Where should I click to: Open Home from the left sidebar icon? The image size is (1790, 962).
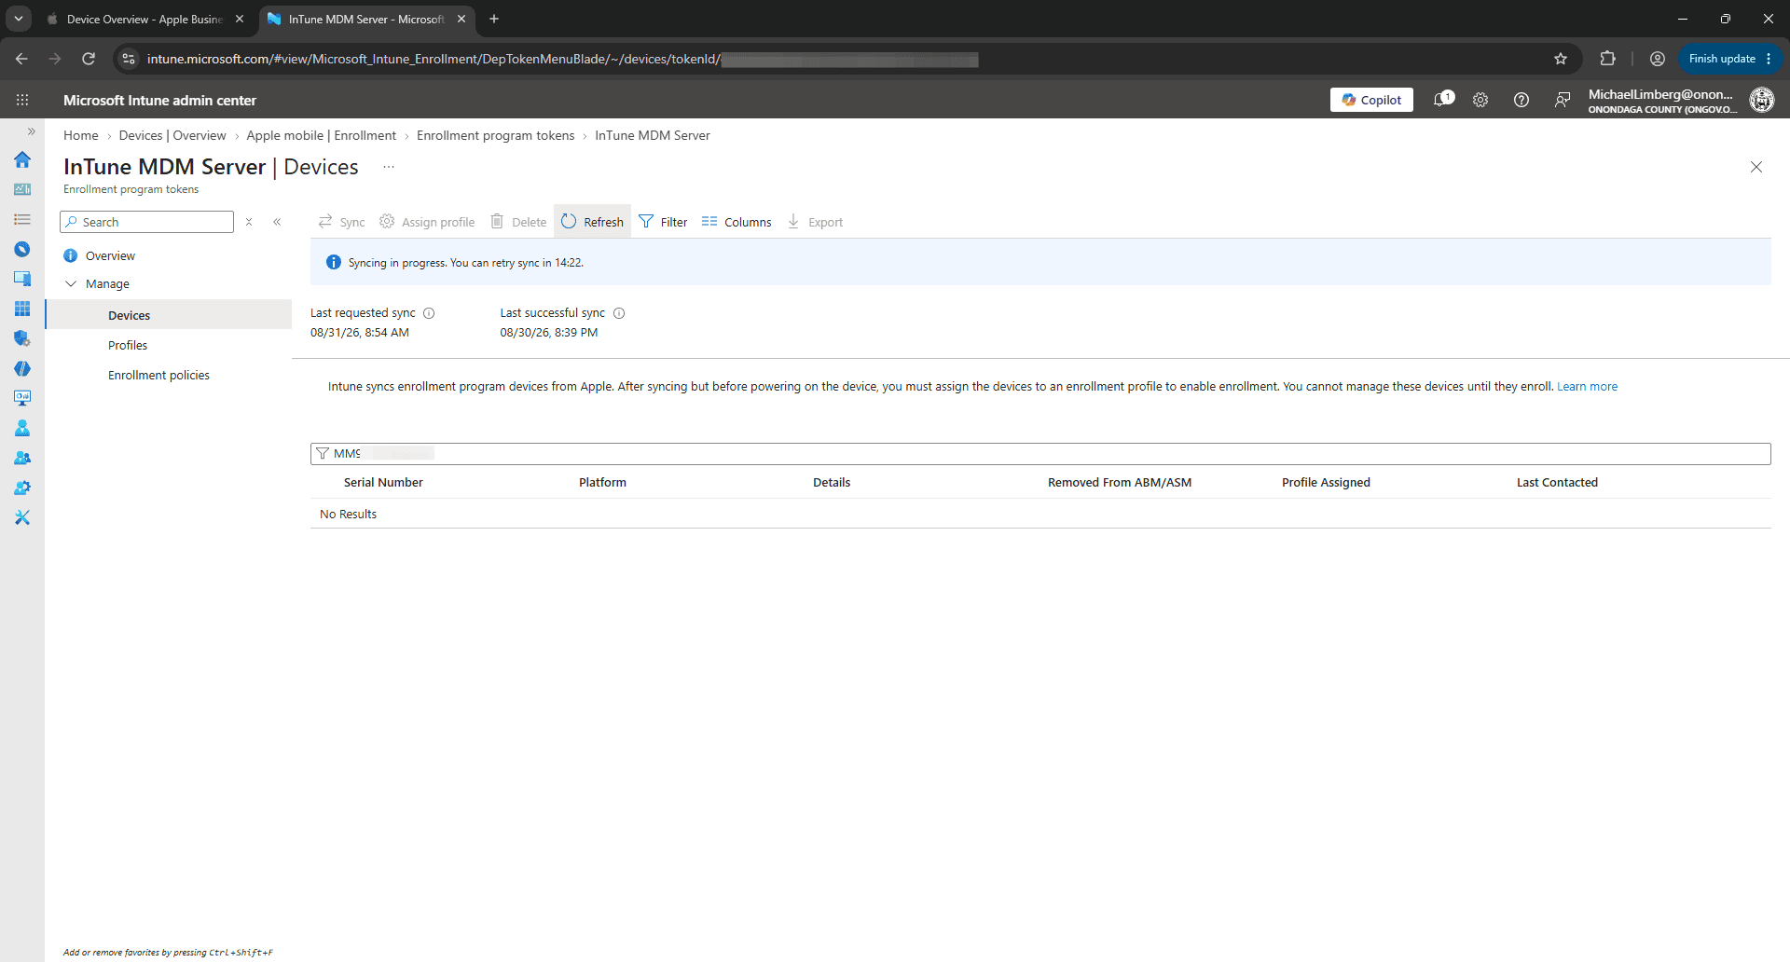pyautogui.click(x=22, y=159)
